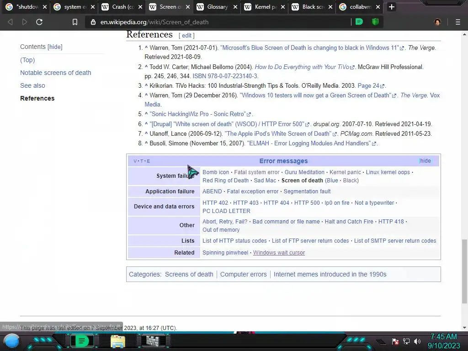Viewport: 468px width, 351px height.
Task: Click the browser forward arrow
Action: tap(25, 22)
